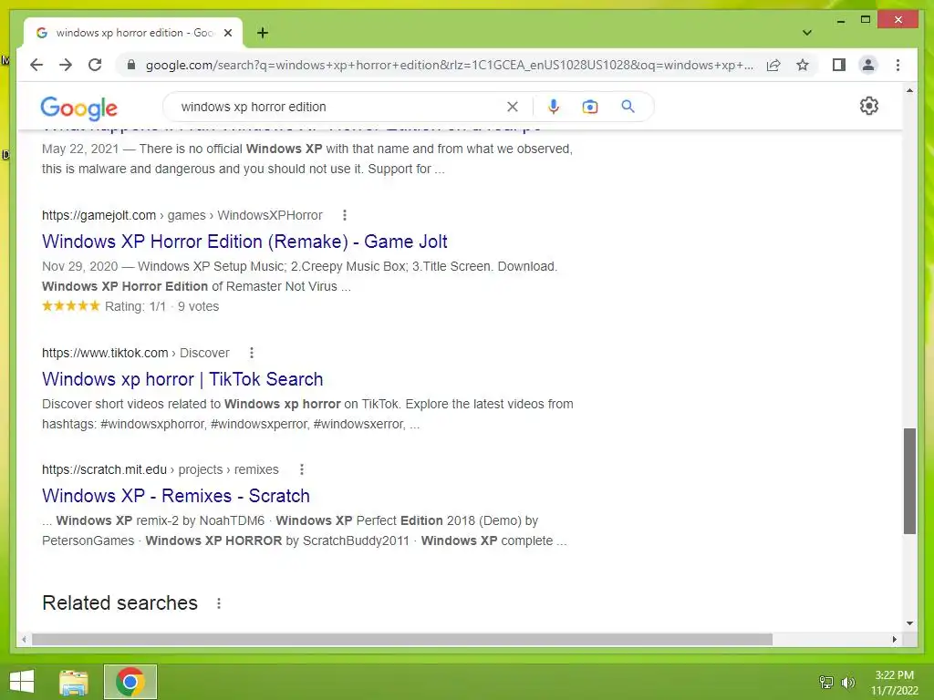Click scratch.mit.edu breadcrumb URL
The width and height of the screenshot is (934, 700).
[x=160, y=469]
